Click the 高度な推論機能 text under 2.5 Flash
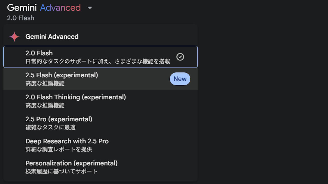 coord(45,83)
